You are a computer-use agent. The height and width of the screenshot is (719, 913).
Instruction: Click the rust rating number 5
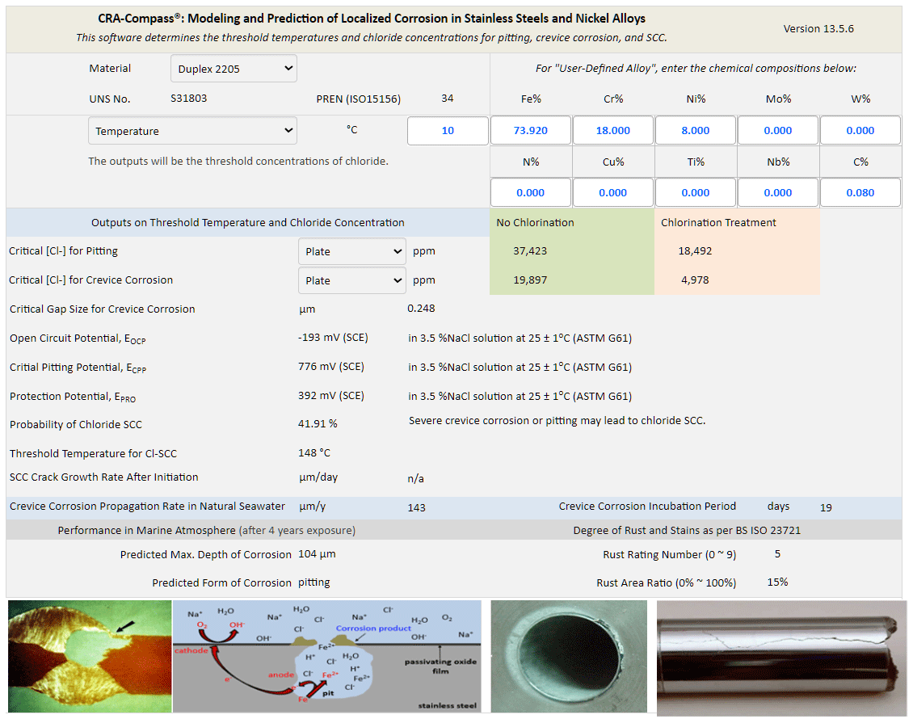[x=777, y=553]
